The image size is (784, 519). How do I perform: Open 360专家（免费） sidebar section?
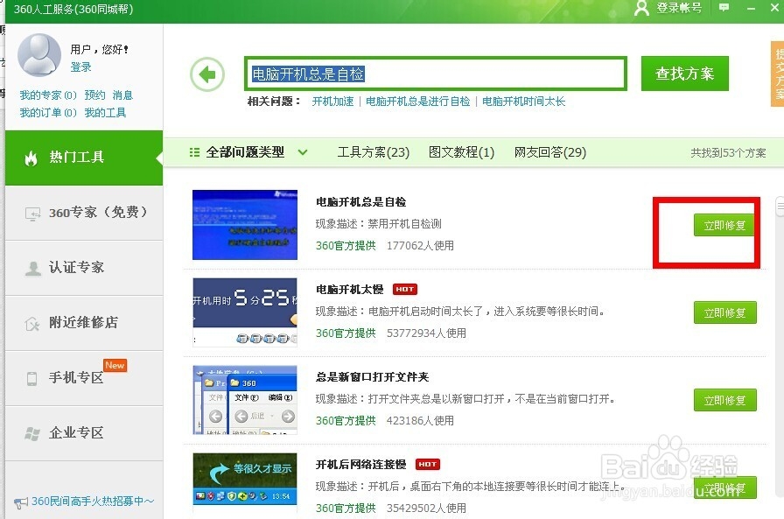[x=84, y=213]
